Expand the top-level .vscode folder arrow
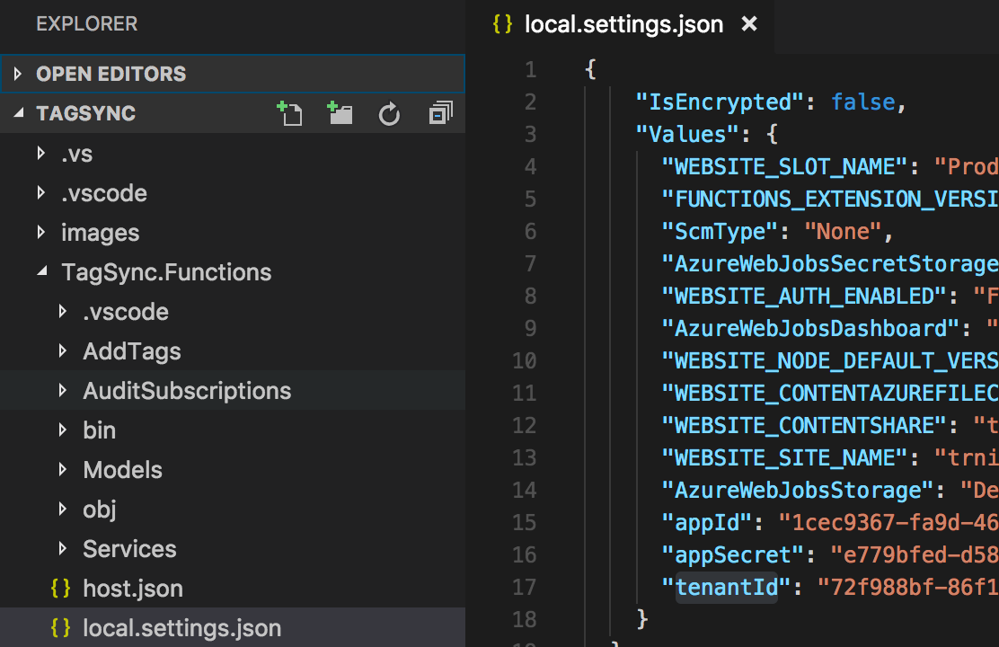Viewport: 999px width, 647px height. click(40, 192)
